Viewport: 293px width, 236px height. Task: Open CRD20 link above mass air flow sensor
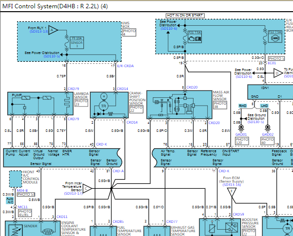point(192,87)
